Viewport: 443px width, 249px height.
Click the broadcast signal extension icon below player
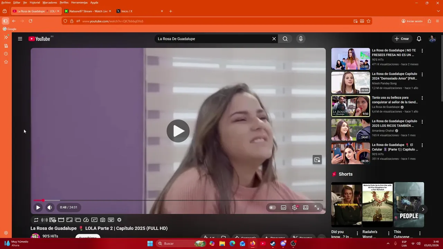(44, 220)
